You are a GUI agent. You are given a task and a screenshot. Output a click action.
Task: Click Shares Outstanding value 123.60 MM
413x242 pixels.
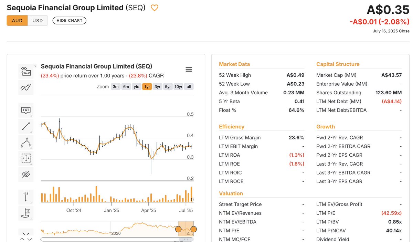pyautogui.click(x=389, y=93)
